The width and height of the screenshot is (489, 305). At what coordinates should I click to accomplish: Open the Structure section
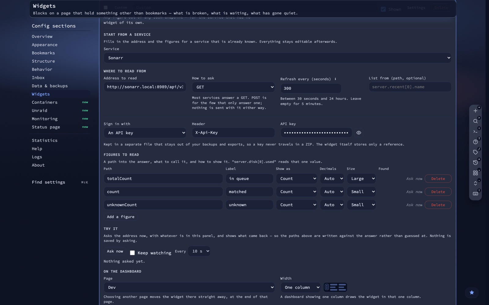(x=43, y=61)
